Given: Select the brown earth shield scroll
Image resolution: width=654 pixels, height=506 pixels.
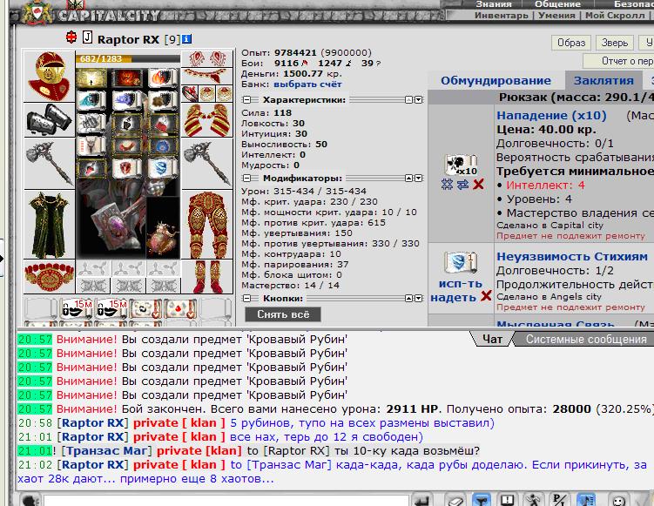Looking at the screenshot, I should click(163, 100).
